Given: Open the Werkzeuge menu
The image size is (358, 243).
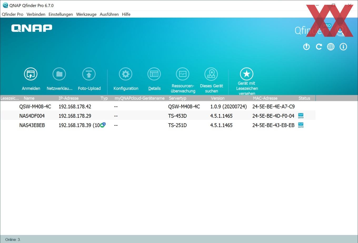Looking at the screenshot, I should [x=86, y=14].
